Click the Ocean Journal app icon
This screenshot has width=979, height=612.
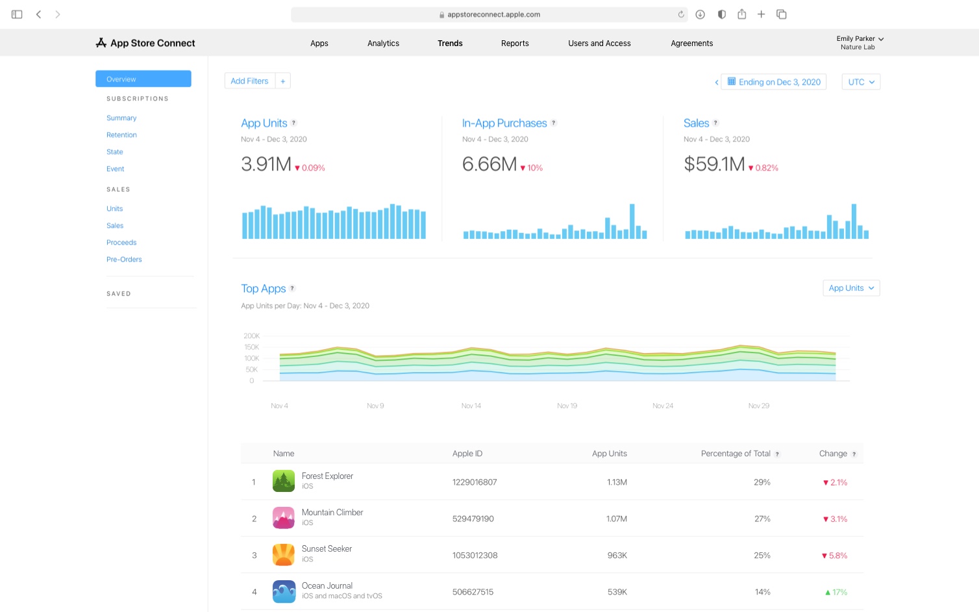(x=284, y=591)
